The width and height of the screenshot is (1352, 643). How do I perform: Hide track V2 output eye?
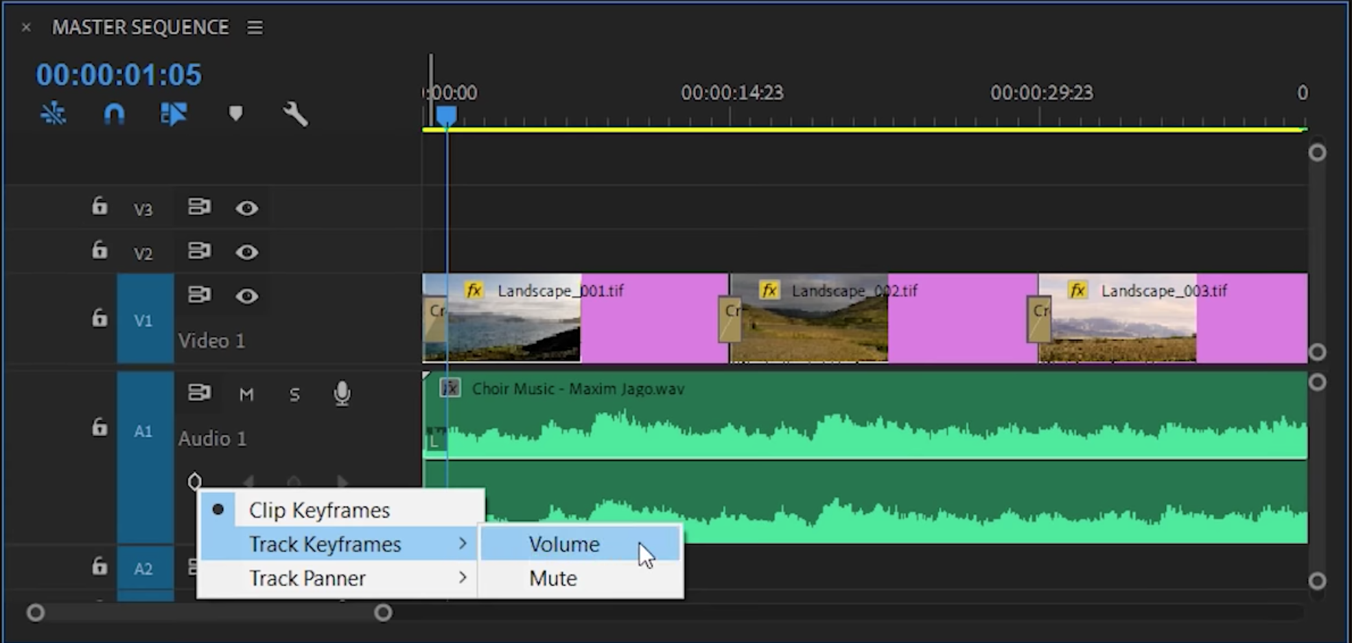tap(247, 252)
